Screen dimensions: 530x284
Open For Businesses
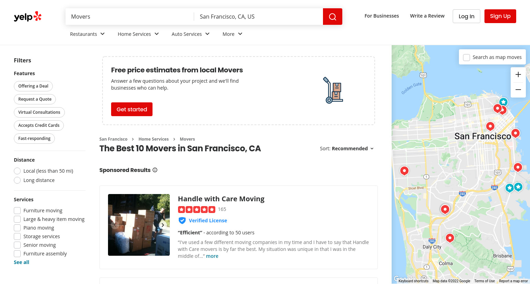382,16
